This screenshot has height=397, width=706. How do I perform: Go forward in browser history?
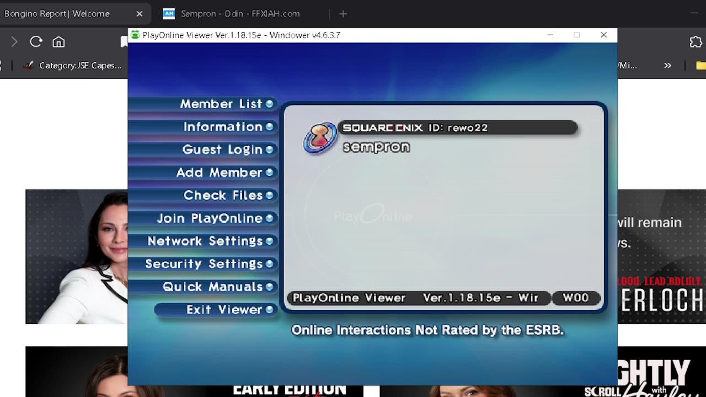pos(14,42)
